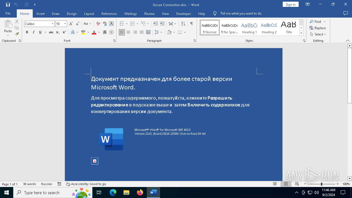
Task: Switch to the Developer tab
Action: pyautogui.click(x=183, y=13)
